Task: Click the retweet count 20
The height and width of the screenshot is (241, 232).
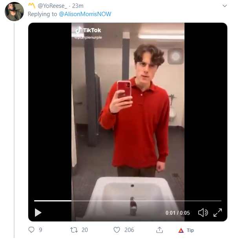Action: [x=84, y=230]
